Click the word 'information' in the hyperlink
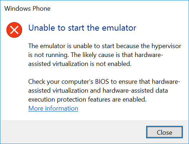The height and width of the screenshot is (144, 189). (x=61, y=108)
